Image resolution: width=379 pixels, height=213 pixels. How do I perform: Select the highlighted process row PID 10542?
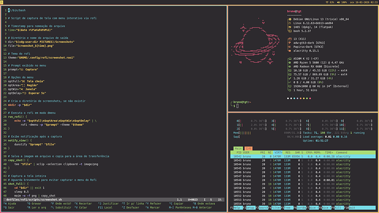coord(303,156)
